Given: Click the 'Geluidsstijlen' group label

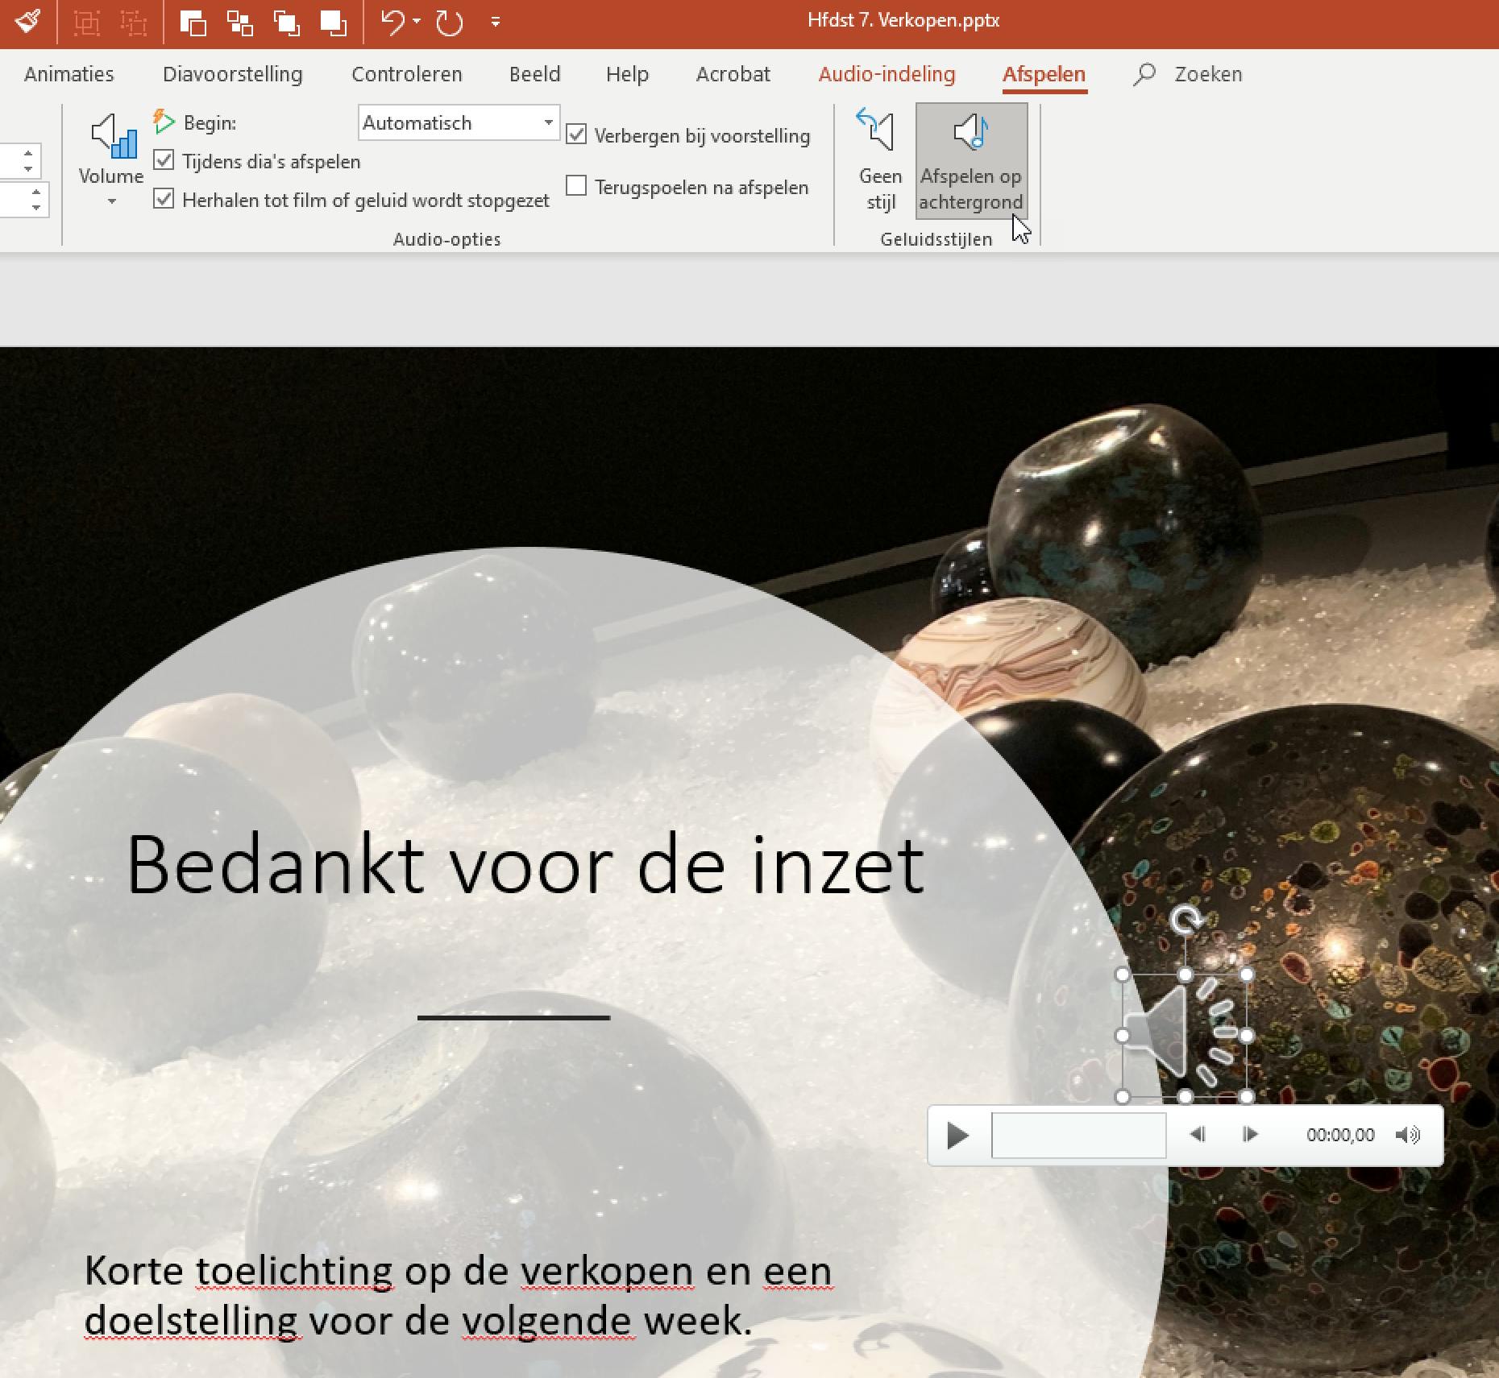Looking at the screenshot, I should click(936, 239).
